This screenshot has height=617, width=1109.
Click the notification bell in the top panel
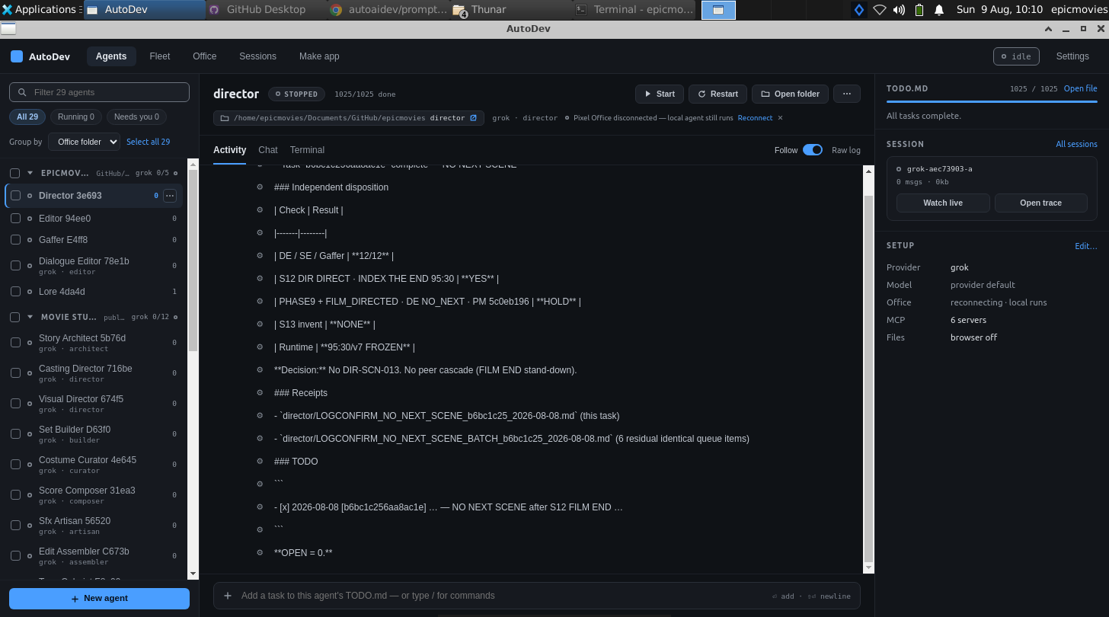(939, 10)
